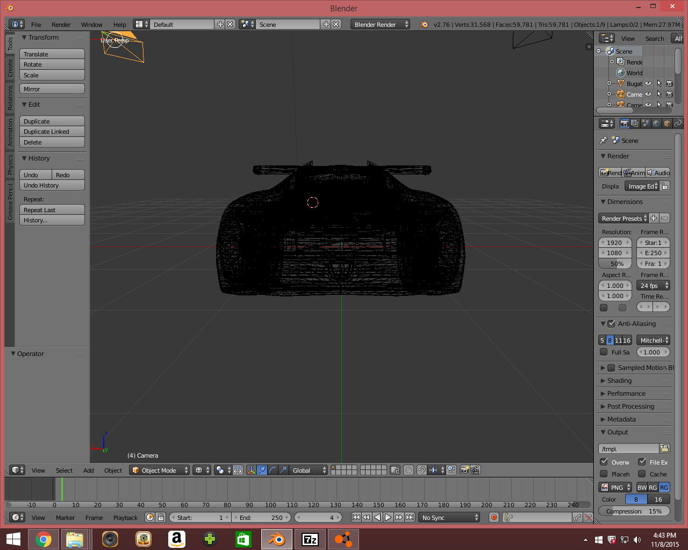Open Google Chrome from the taskbar
This screenshot has height=550, width=688.
click(x=44, y=539)
